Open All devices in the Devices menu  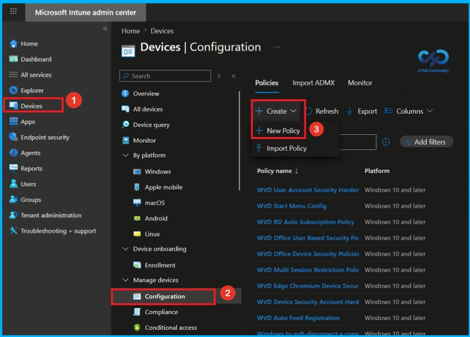coord(147,109)
